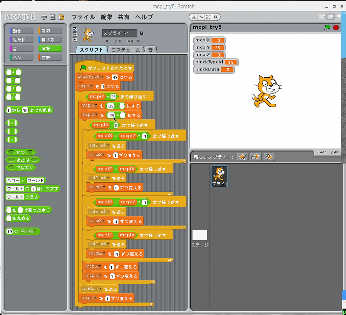The height and width of the screenshot is (315, 346).
Task: Click the sprite name field スプライト1
Action: [119, 33]
